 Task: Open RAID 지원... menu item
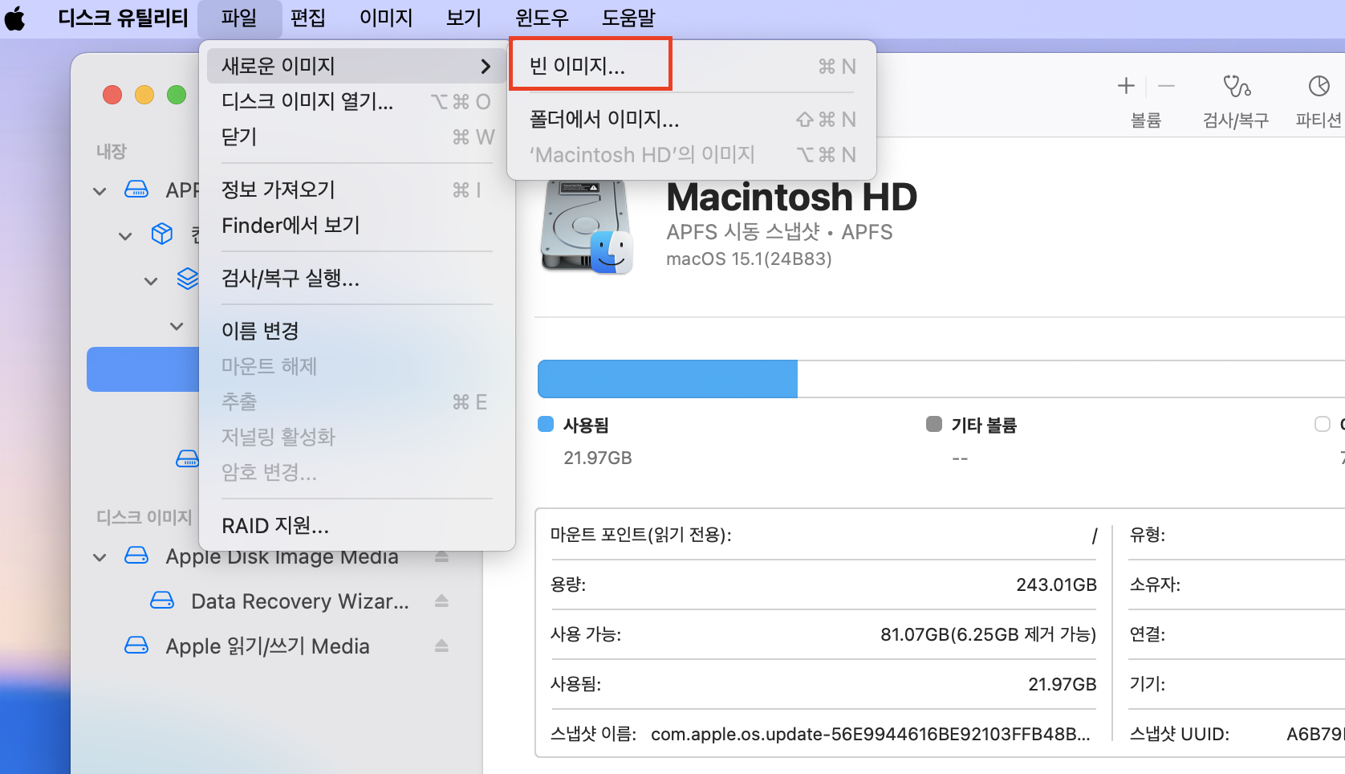point(357,526)
